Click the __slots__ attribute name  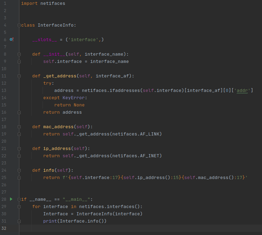(x=45, y=40)
